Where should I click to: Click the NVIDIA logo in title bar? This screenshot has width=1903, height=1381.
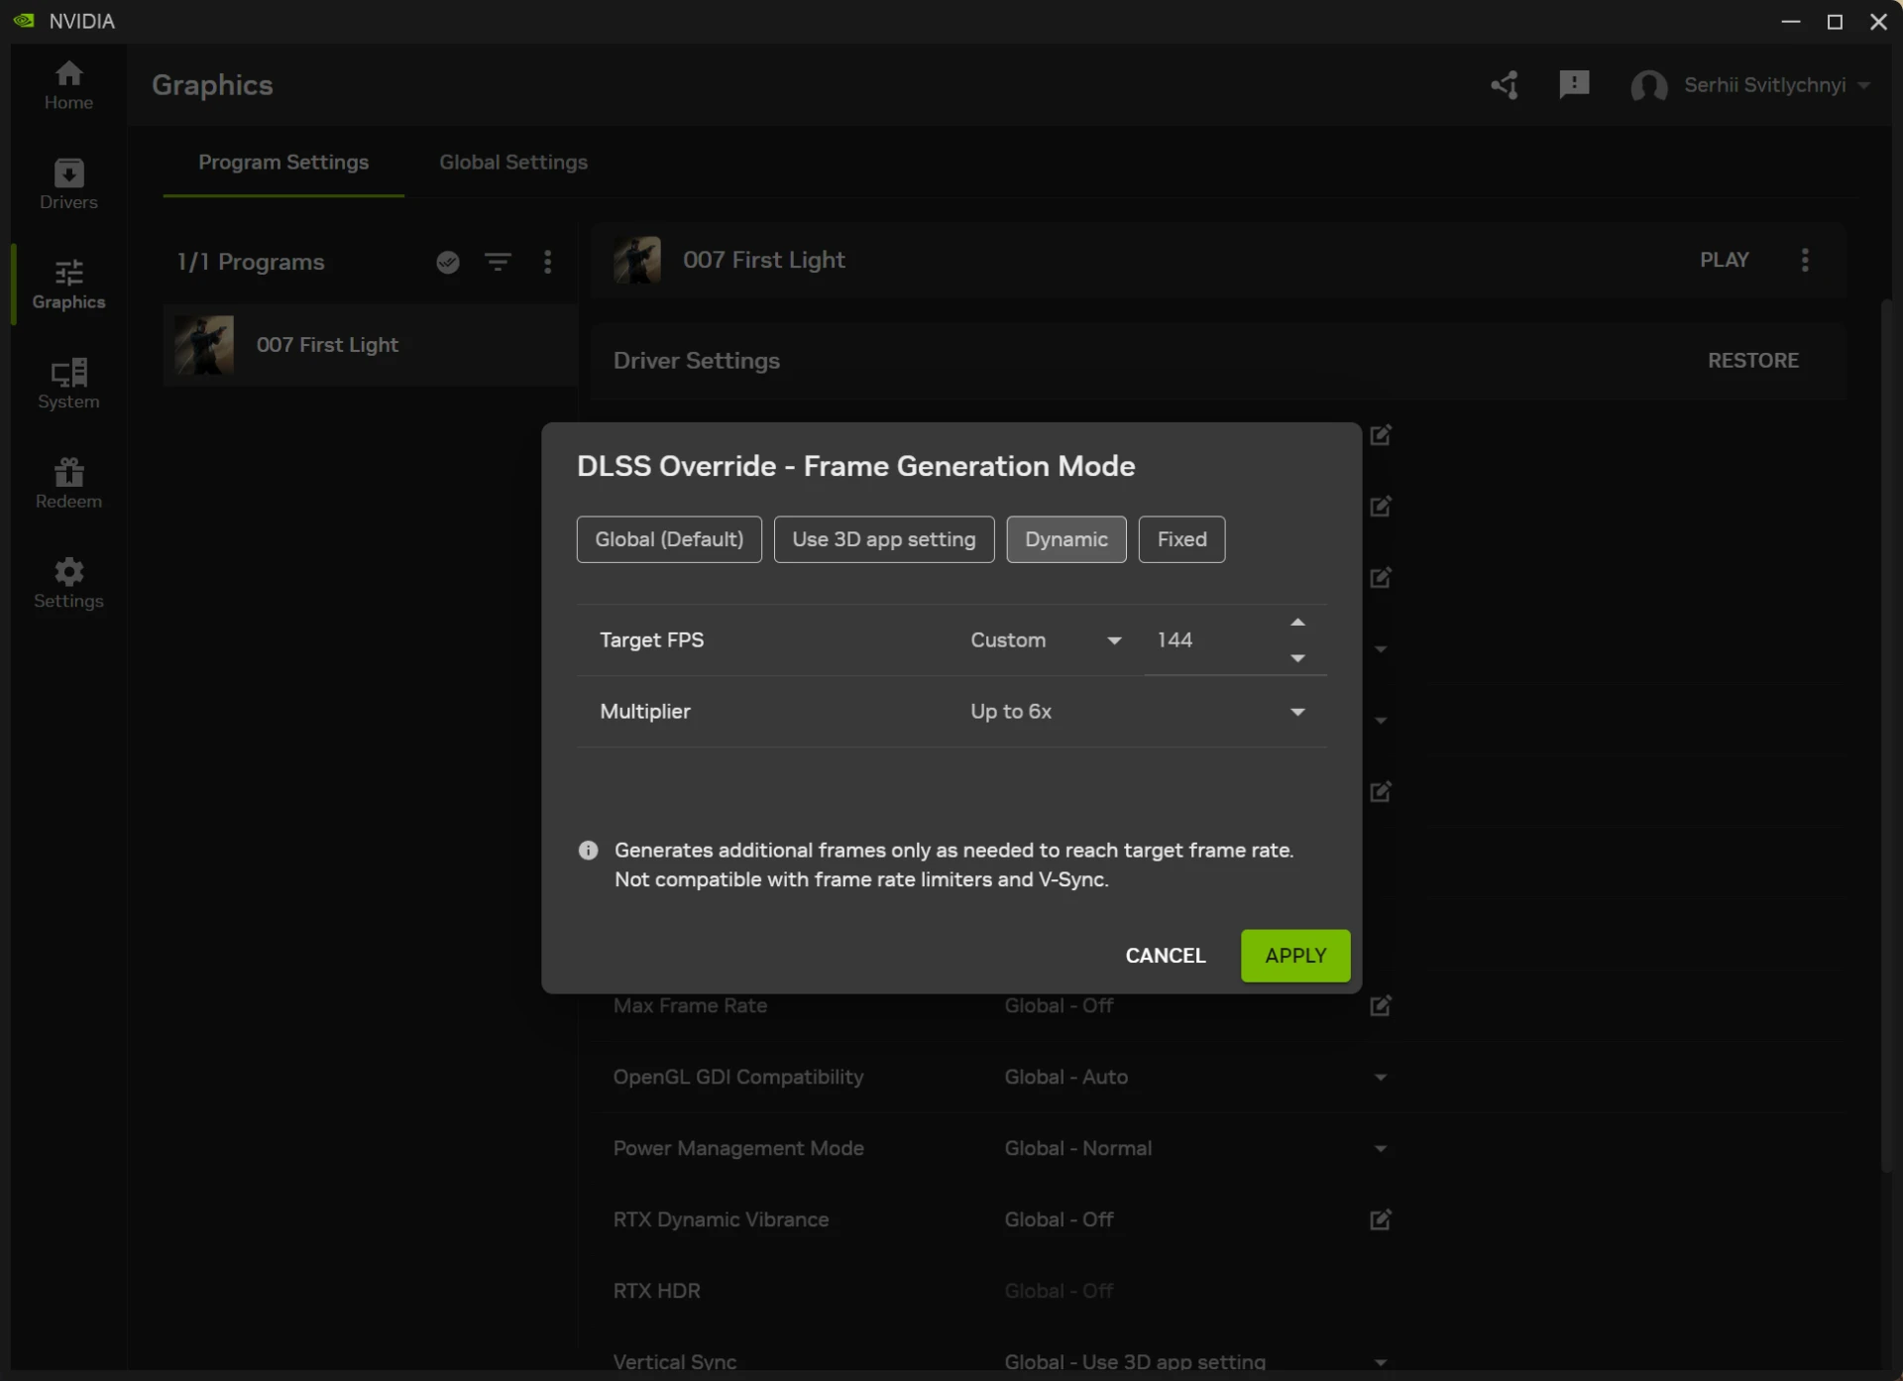click(24, 21)
